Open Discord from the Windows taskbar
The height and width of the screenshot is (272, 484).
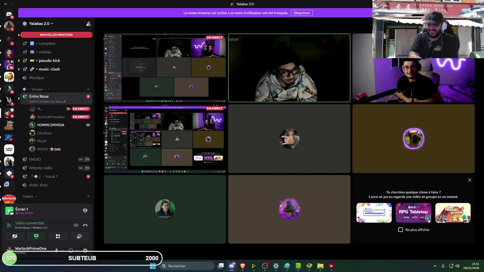pos(231,266)
